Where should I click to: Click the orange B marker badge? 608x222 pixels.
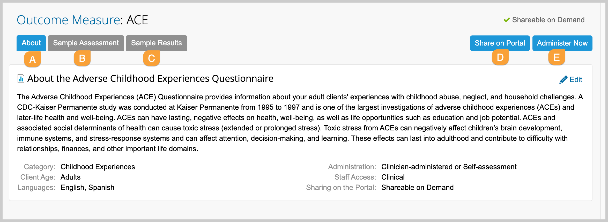(82, 58)
